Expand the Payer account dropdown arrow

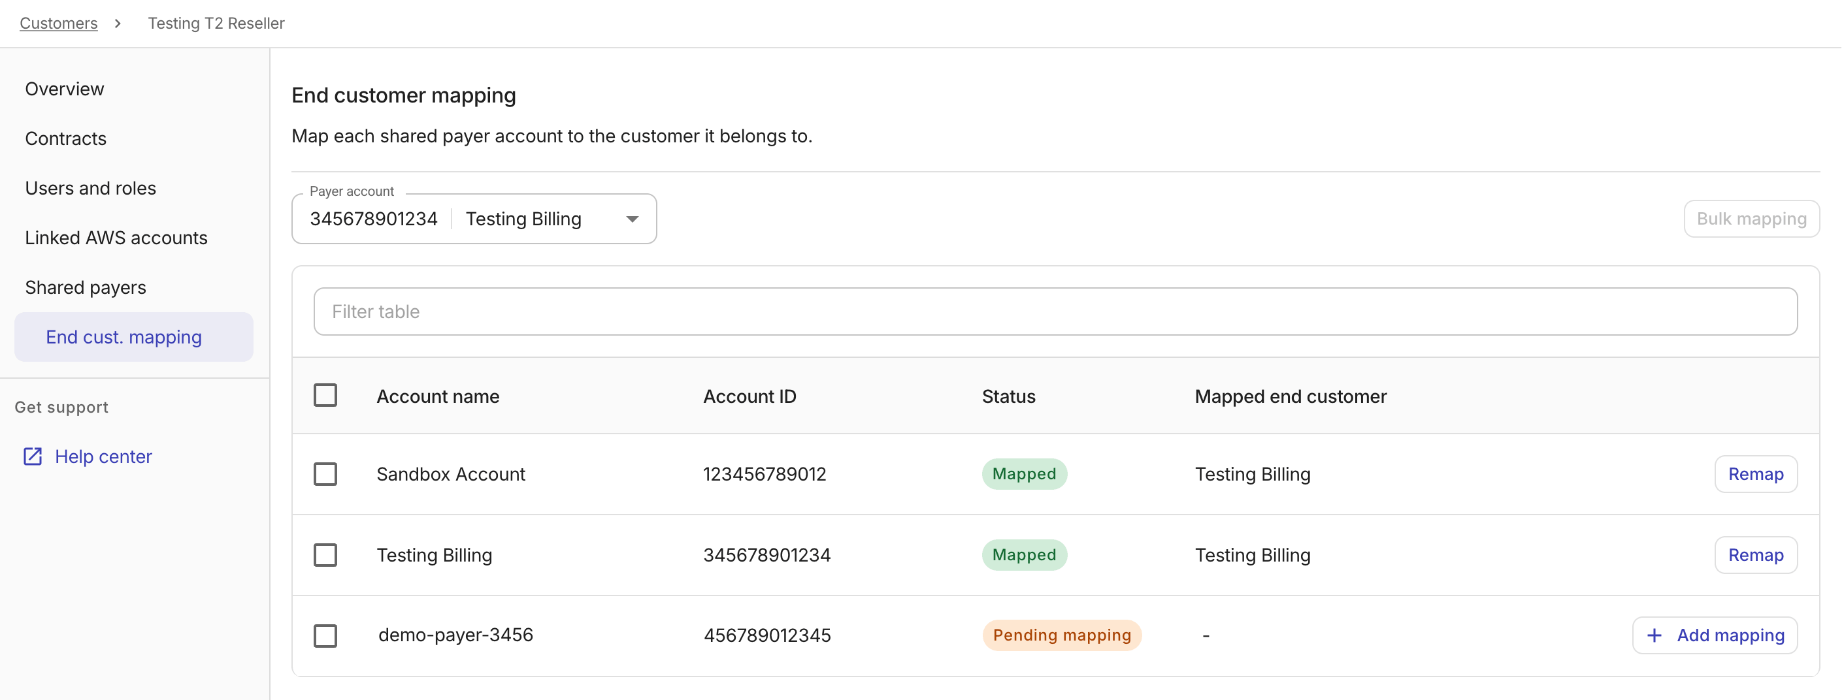(631, 219)
